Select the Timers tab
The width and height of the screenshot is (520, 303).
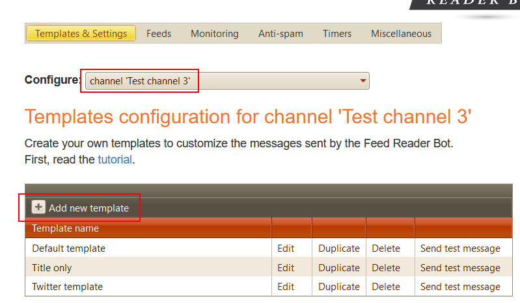(x=336, y=34)
